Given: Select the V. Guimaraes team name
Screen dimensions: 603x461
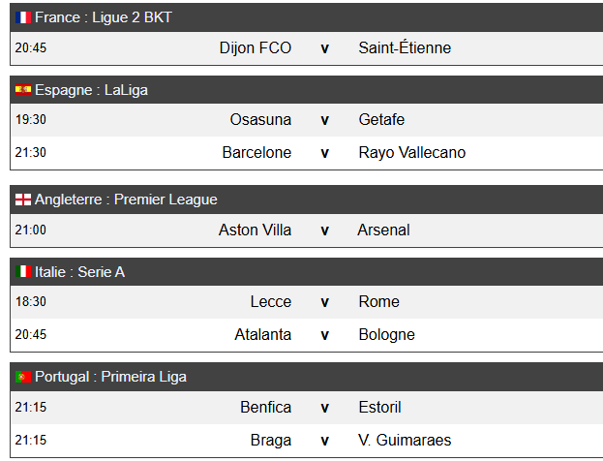Looking at the screenshot, I should click(x=405, y=441).
